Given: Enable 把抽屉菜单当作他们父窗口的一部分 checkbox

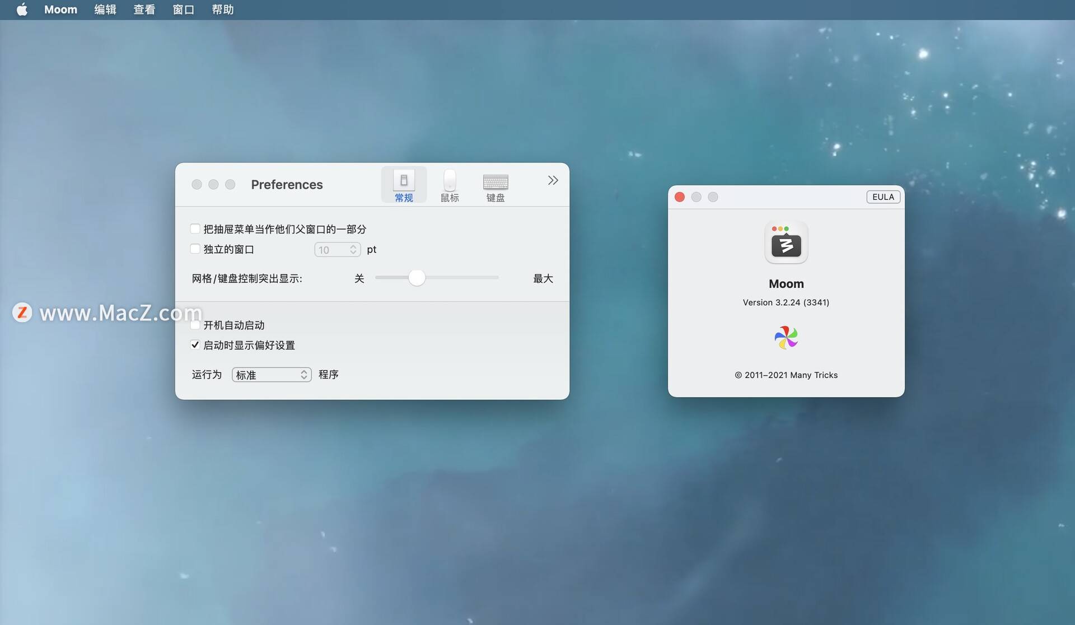Looking at the screenshot, I should click(195, 228).
